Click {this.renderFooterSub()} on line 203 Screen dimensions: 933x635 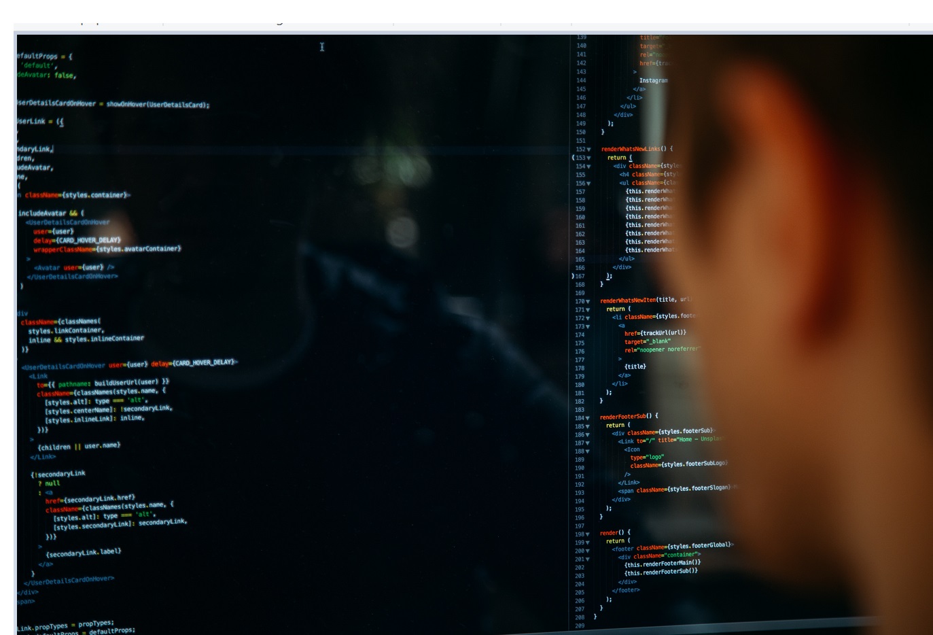click(x=661, y=572)
